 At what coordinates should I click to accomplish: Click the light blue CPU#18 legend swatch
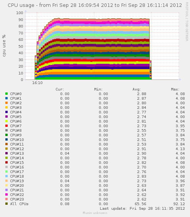6,176
